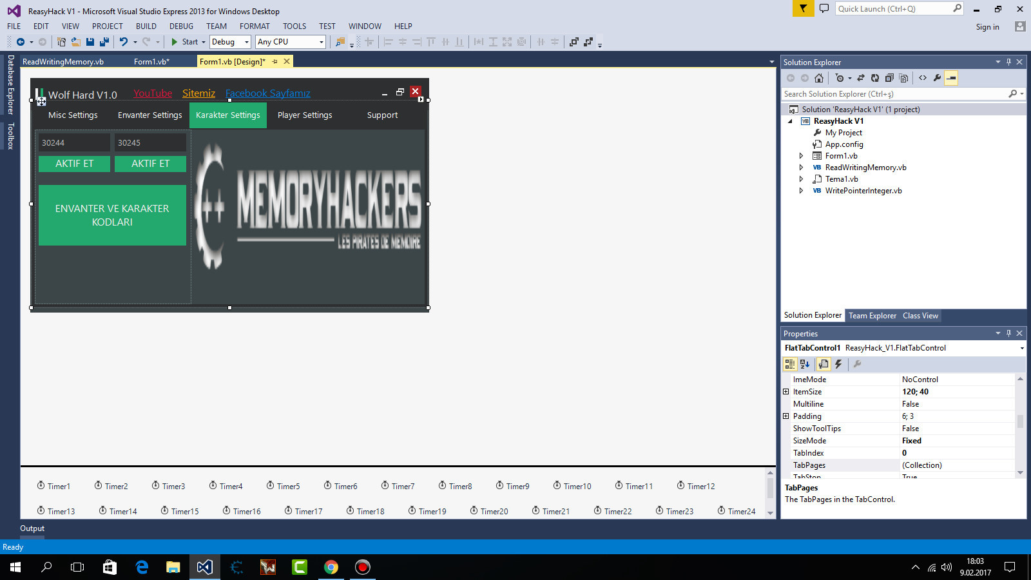Sort properties alphabetically

coord(805,364)
